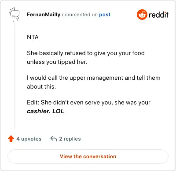Viewport: 176px width, 171px height.
Task: Click the "2 replies" label
Action: coord(70,139)
